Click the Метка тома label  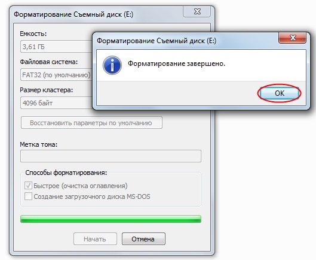tap(38, 144)
